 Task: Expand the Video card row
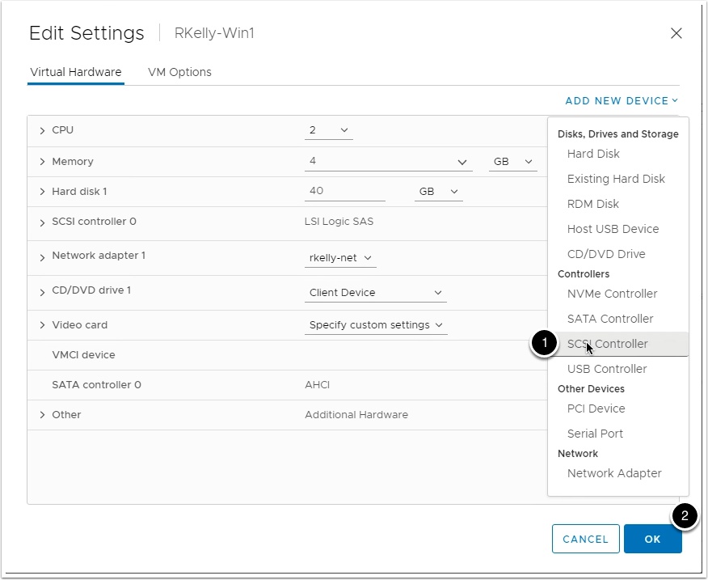[x=42, y=325]
